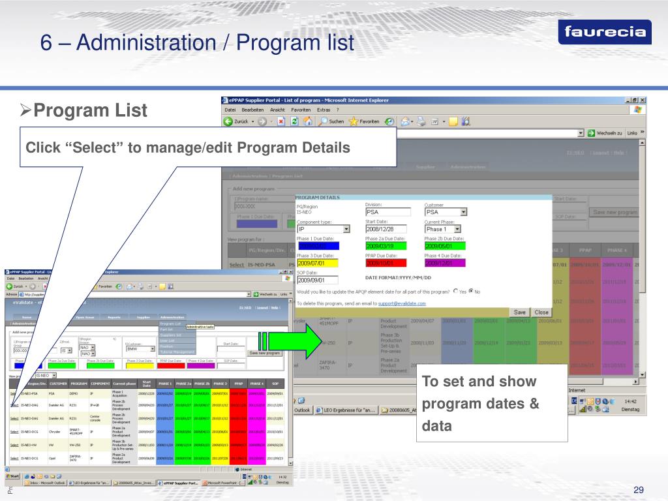The width and height of the screenshot is (668, 501).
Task: Open address bar dropdown in small browser
Action: 249,294
